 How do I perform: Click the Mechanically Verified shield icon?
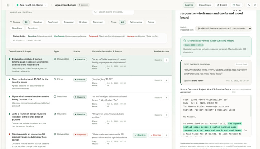(x=185, y=41)
